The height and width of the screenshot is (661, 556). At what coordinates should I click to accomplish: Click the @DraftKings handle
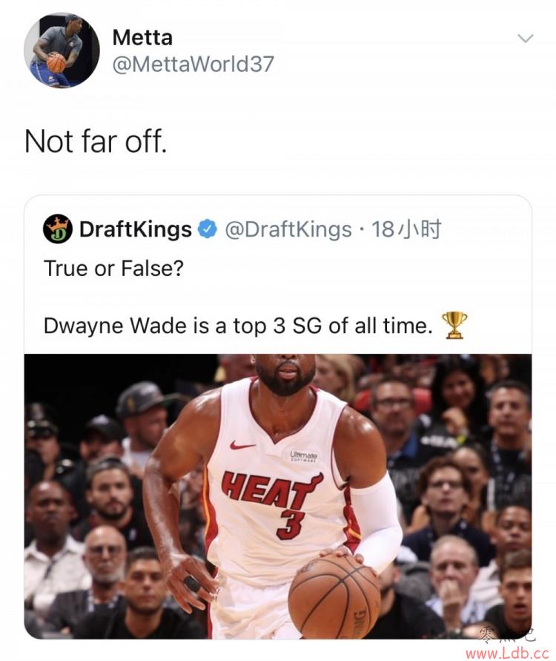288,230
